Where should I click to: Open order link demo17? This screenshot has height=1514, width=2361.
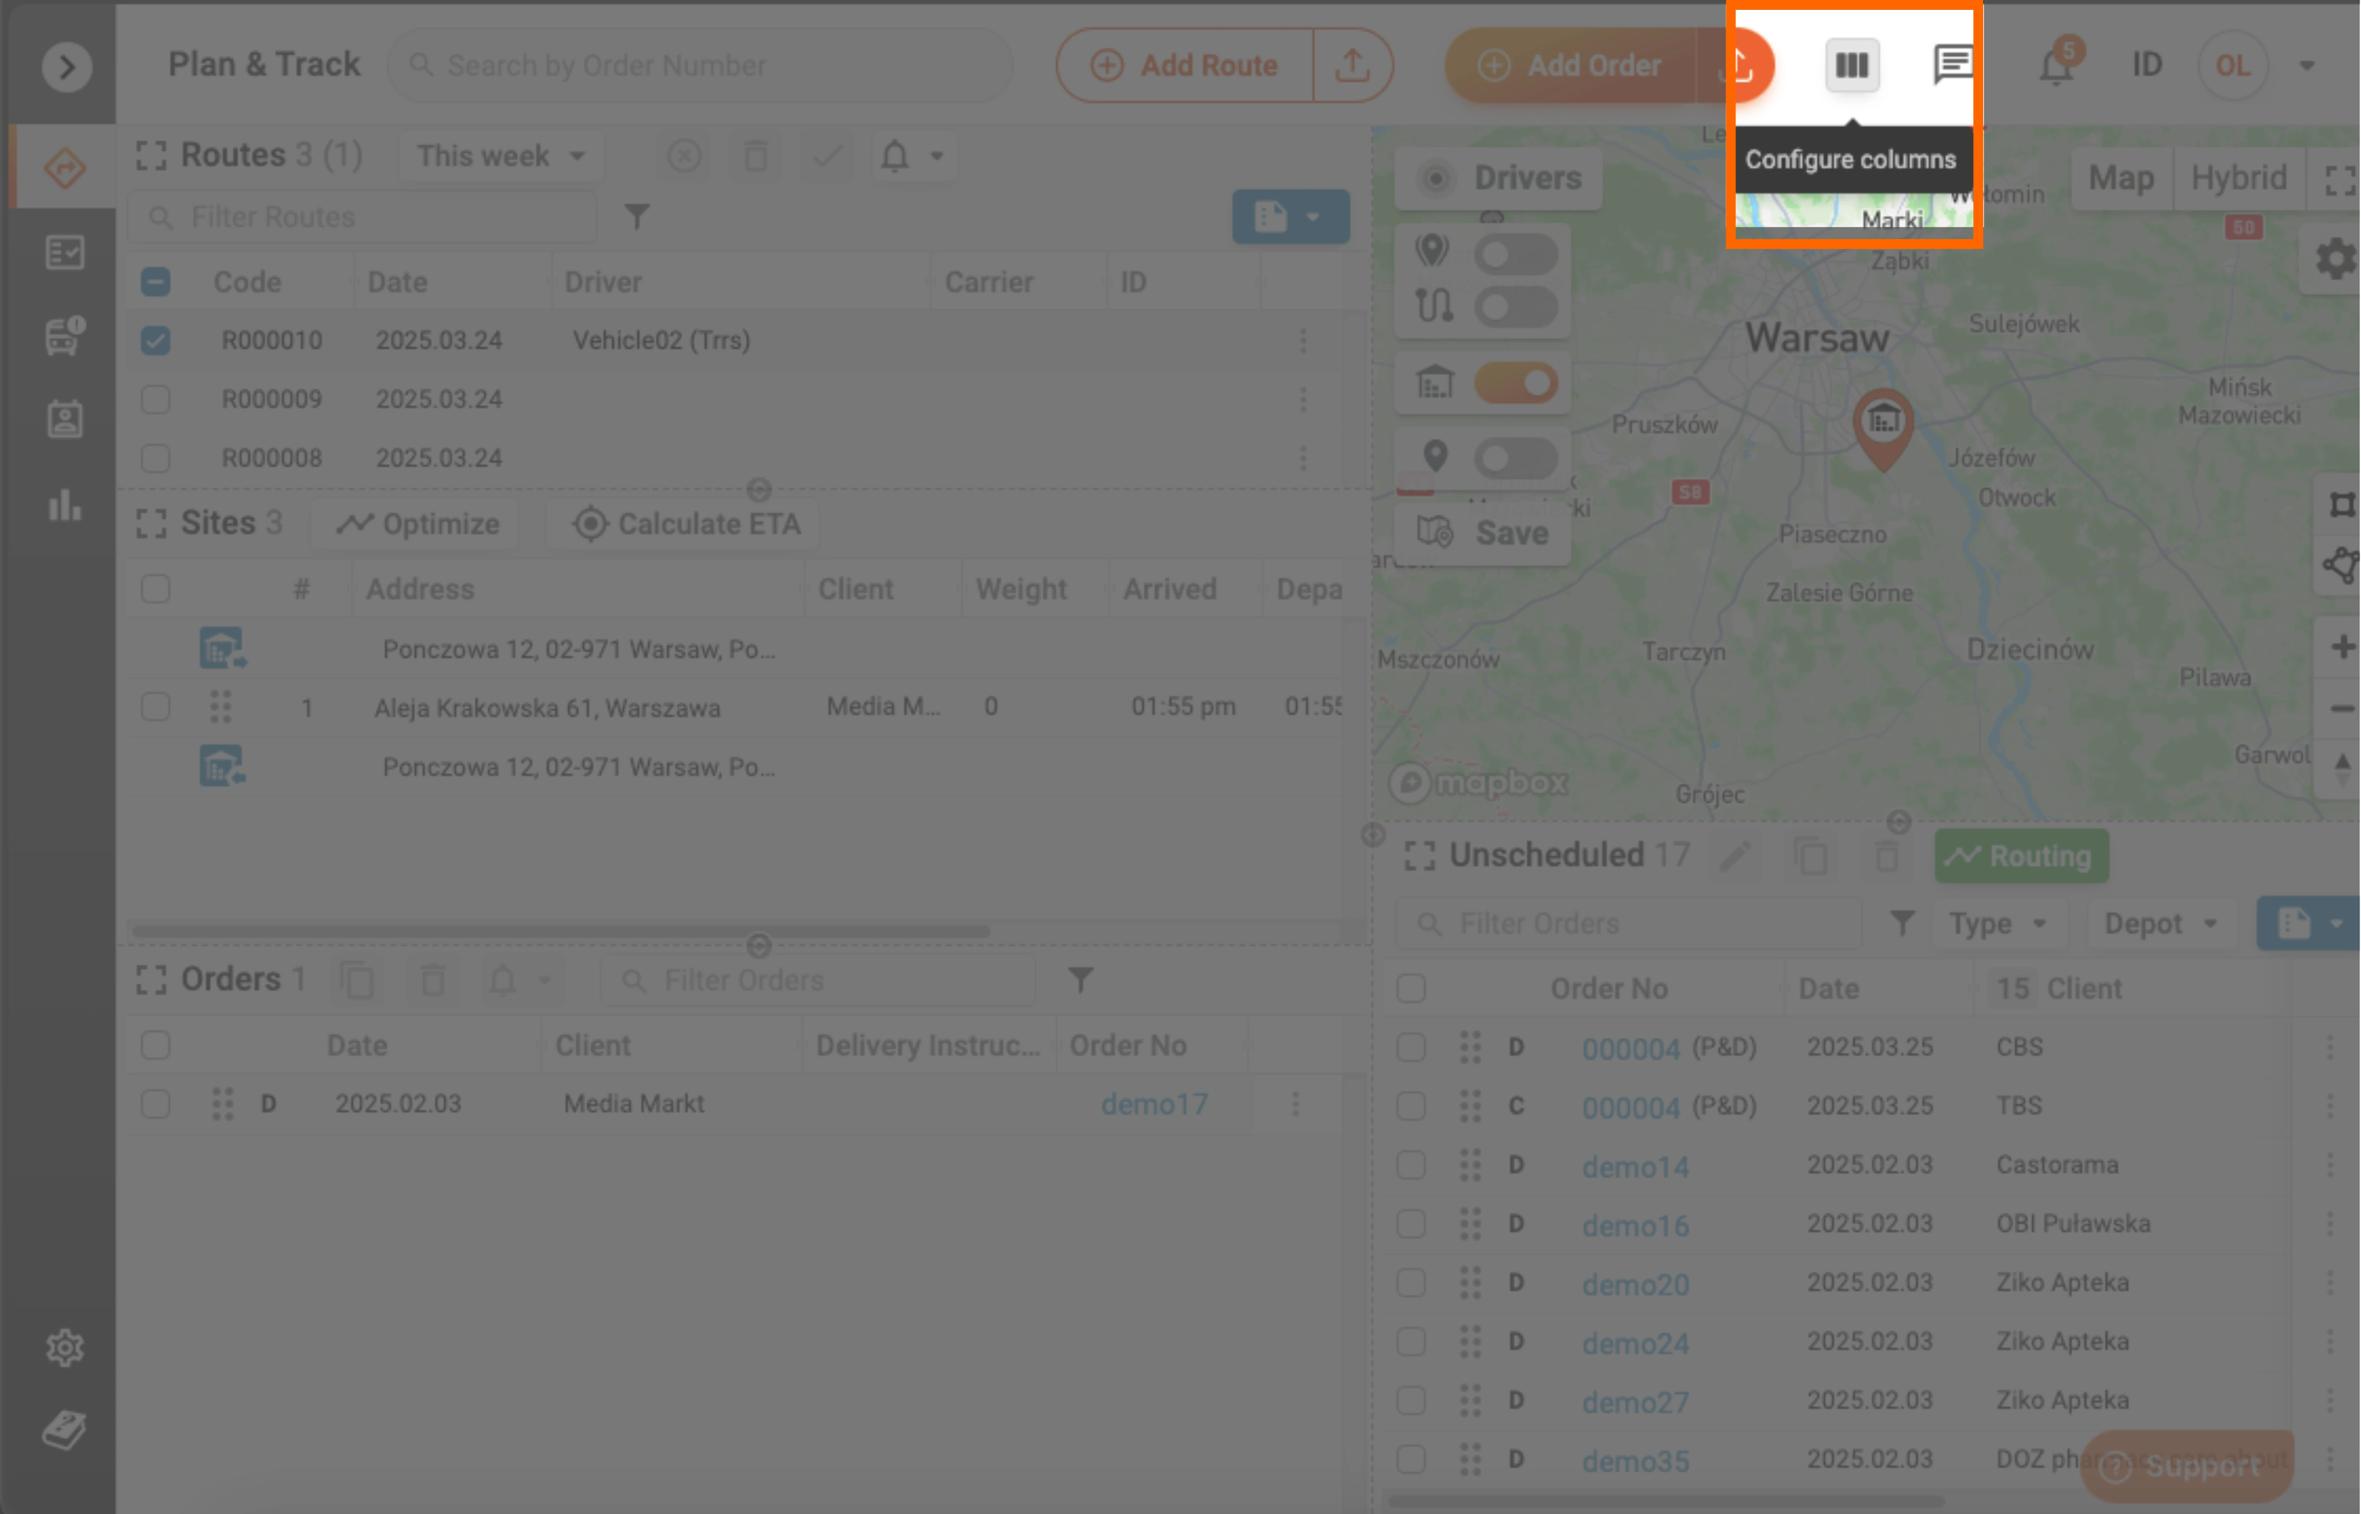pyautogui.click(x=1154, y=1104)
